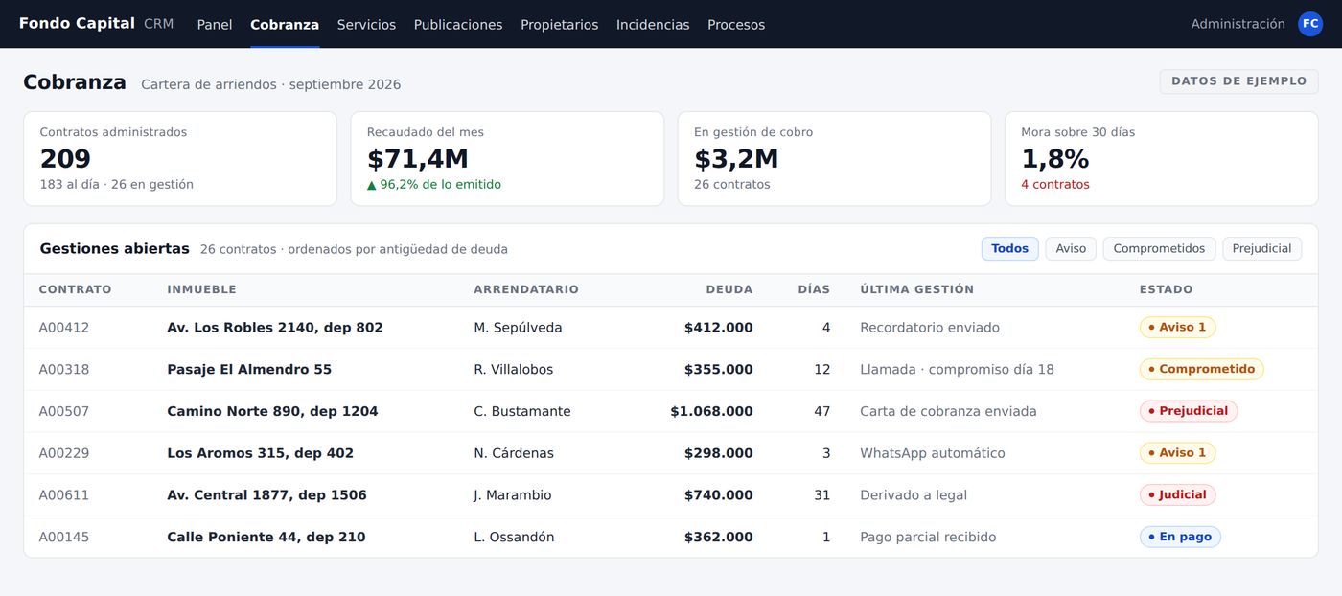Viewport: 1342px width, 596px height.
Task: Select the Todos filter
Action: pyautogui.click(x=1009, y=249)
